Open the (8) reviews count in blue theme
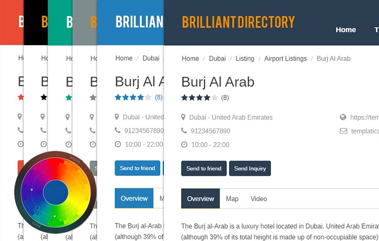The height and width of the screenshot is (241, 379). pos(159,98)
